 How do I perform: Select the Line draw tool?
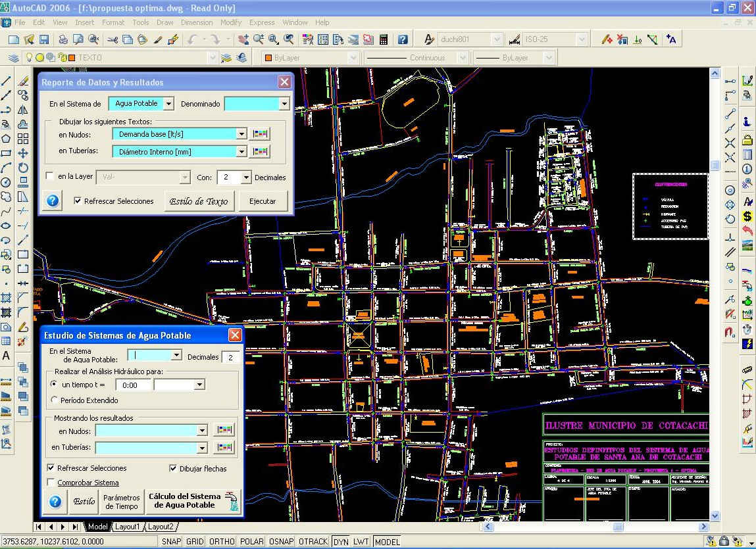pyautogui.click(x=7, y=82)
